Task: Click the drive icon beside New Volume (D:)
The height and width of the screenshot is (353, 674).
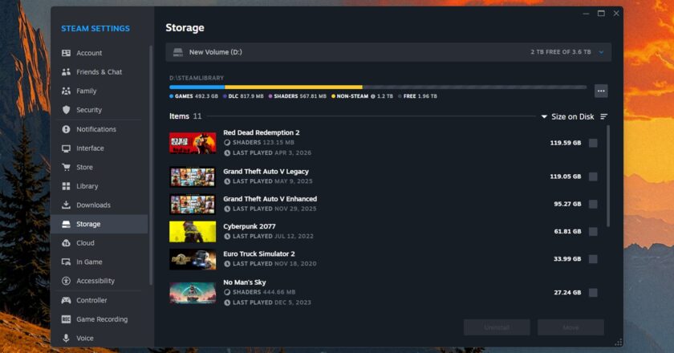Action: pyautogui.click(x=178, y=52)
